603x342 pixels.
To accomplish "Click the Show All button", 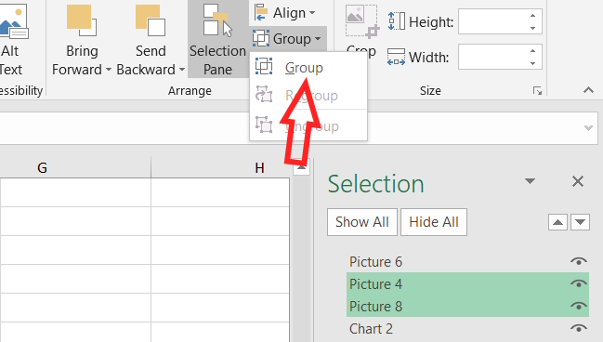I will pos(361,222).
